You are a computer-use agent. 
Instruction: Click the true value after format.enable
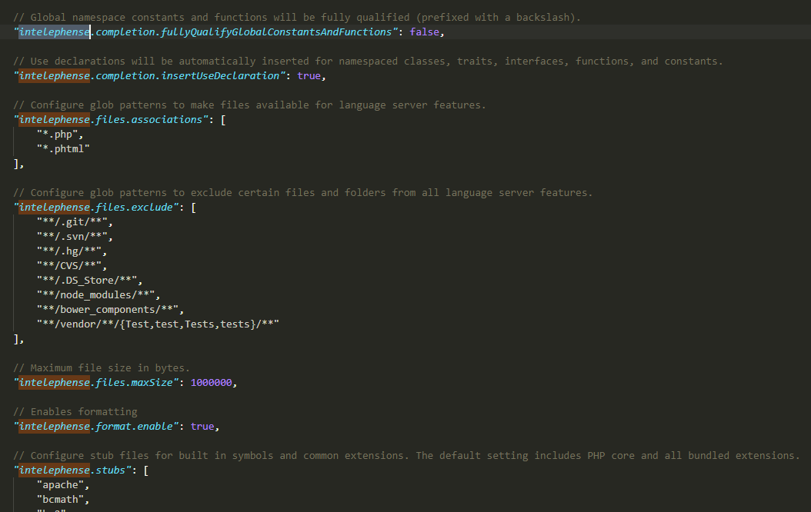tap(202, 426)
